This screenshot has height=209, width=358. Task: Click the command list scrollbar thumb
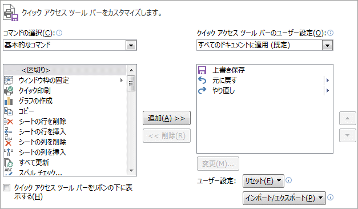click(x=131, y=83)
